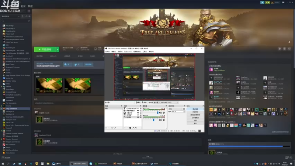Screen dimensions: 295x166
Task: Add a new source in OBS
Action: click(125, 128)
